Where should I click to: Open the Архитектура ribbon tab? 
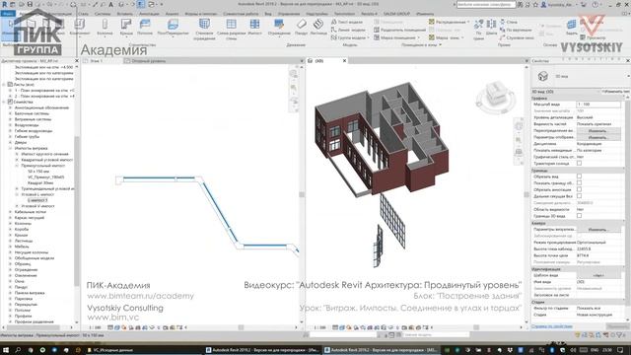tap(32, 14)
